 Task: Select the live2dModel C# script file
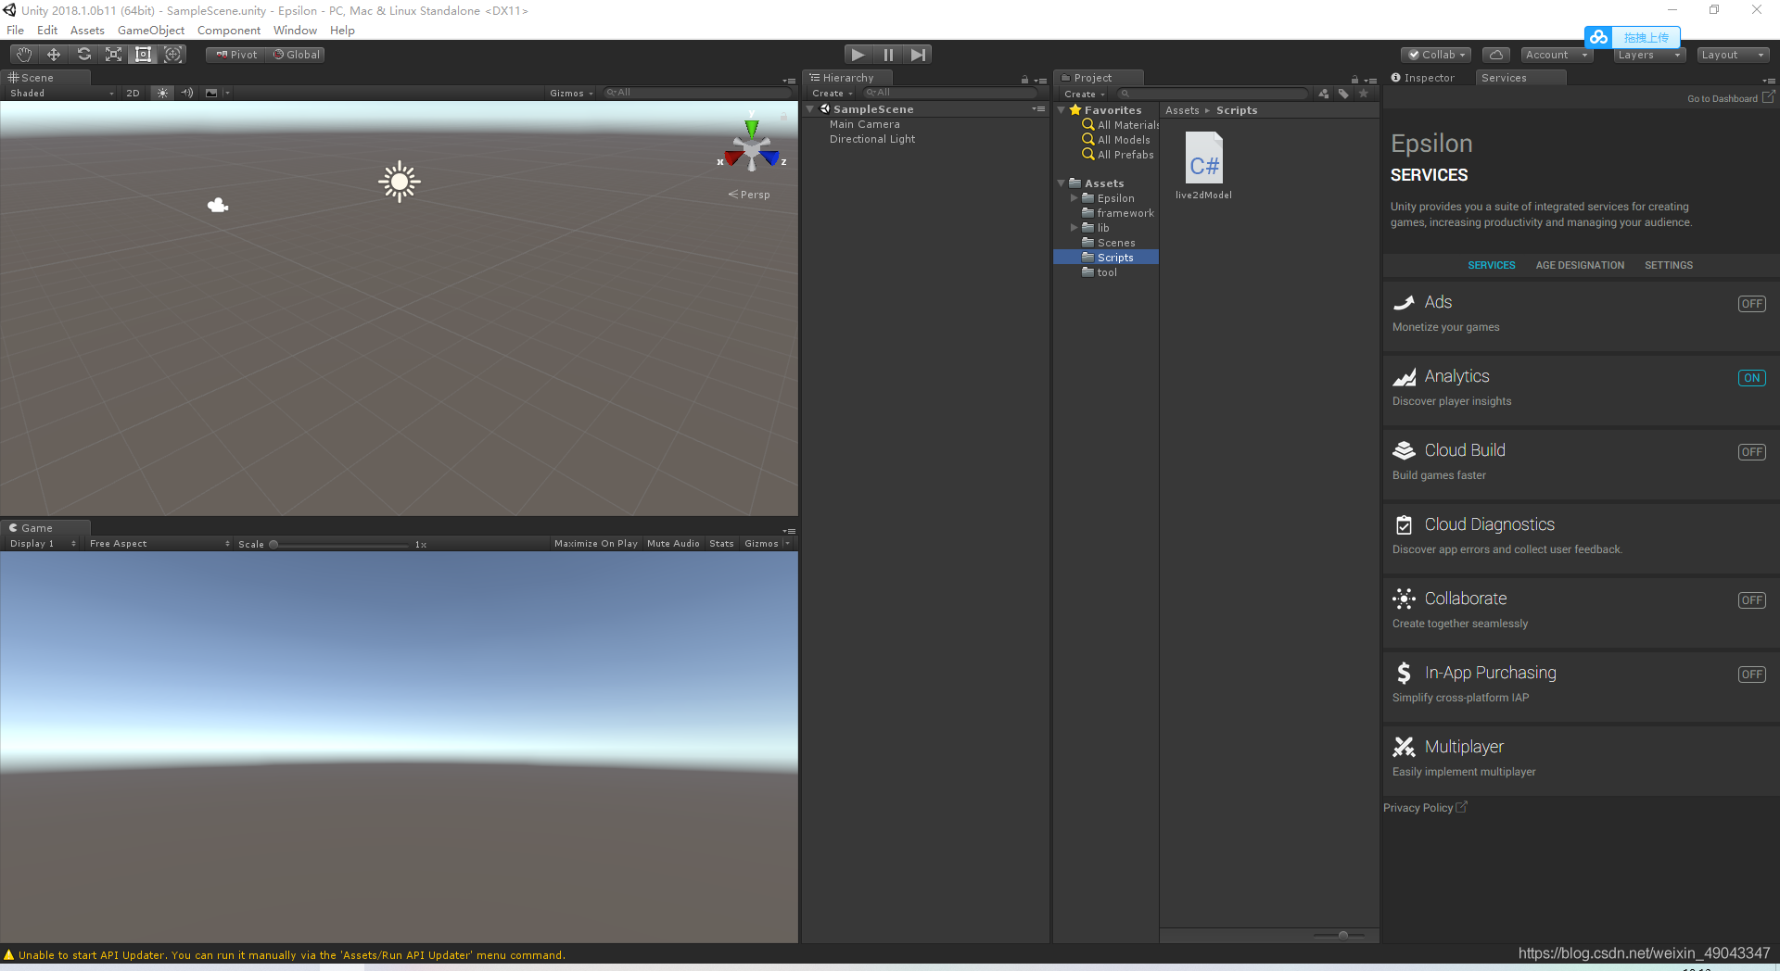(1204, 166)
